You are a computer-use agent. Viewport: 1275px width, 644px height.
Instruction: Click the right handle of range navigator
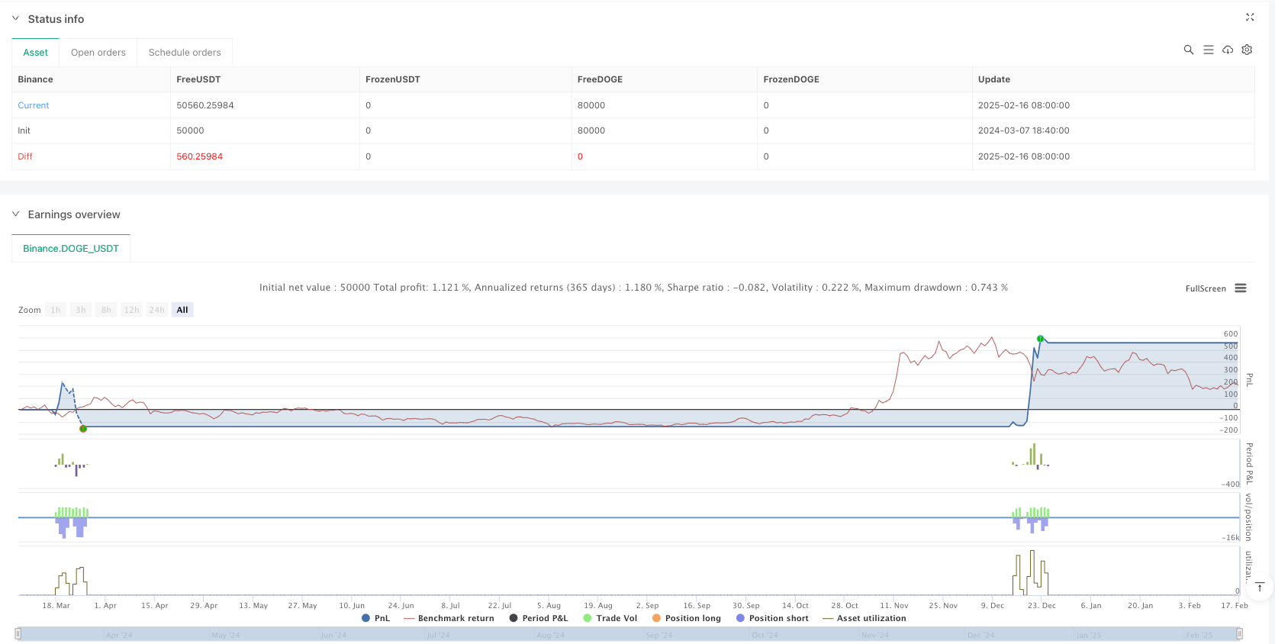click(1240, 633)
